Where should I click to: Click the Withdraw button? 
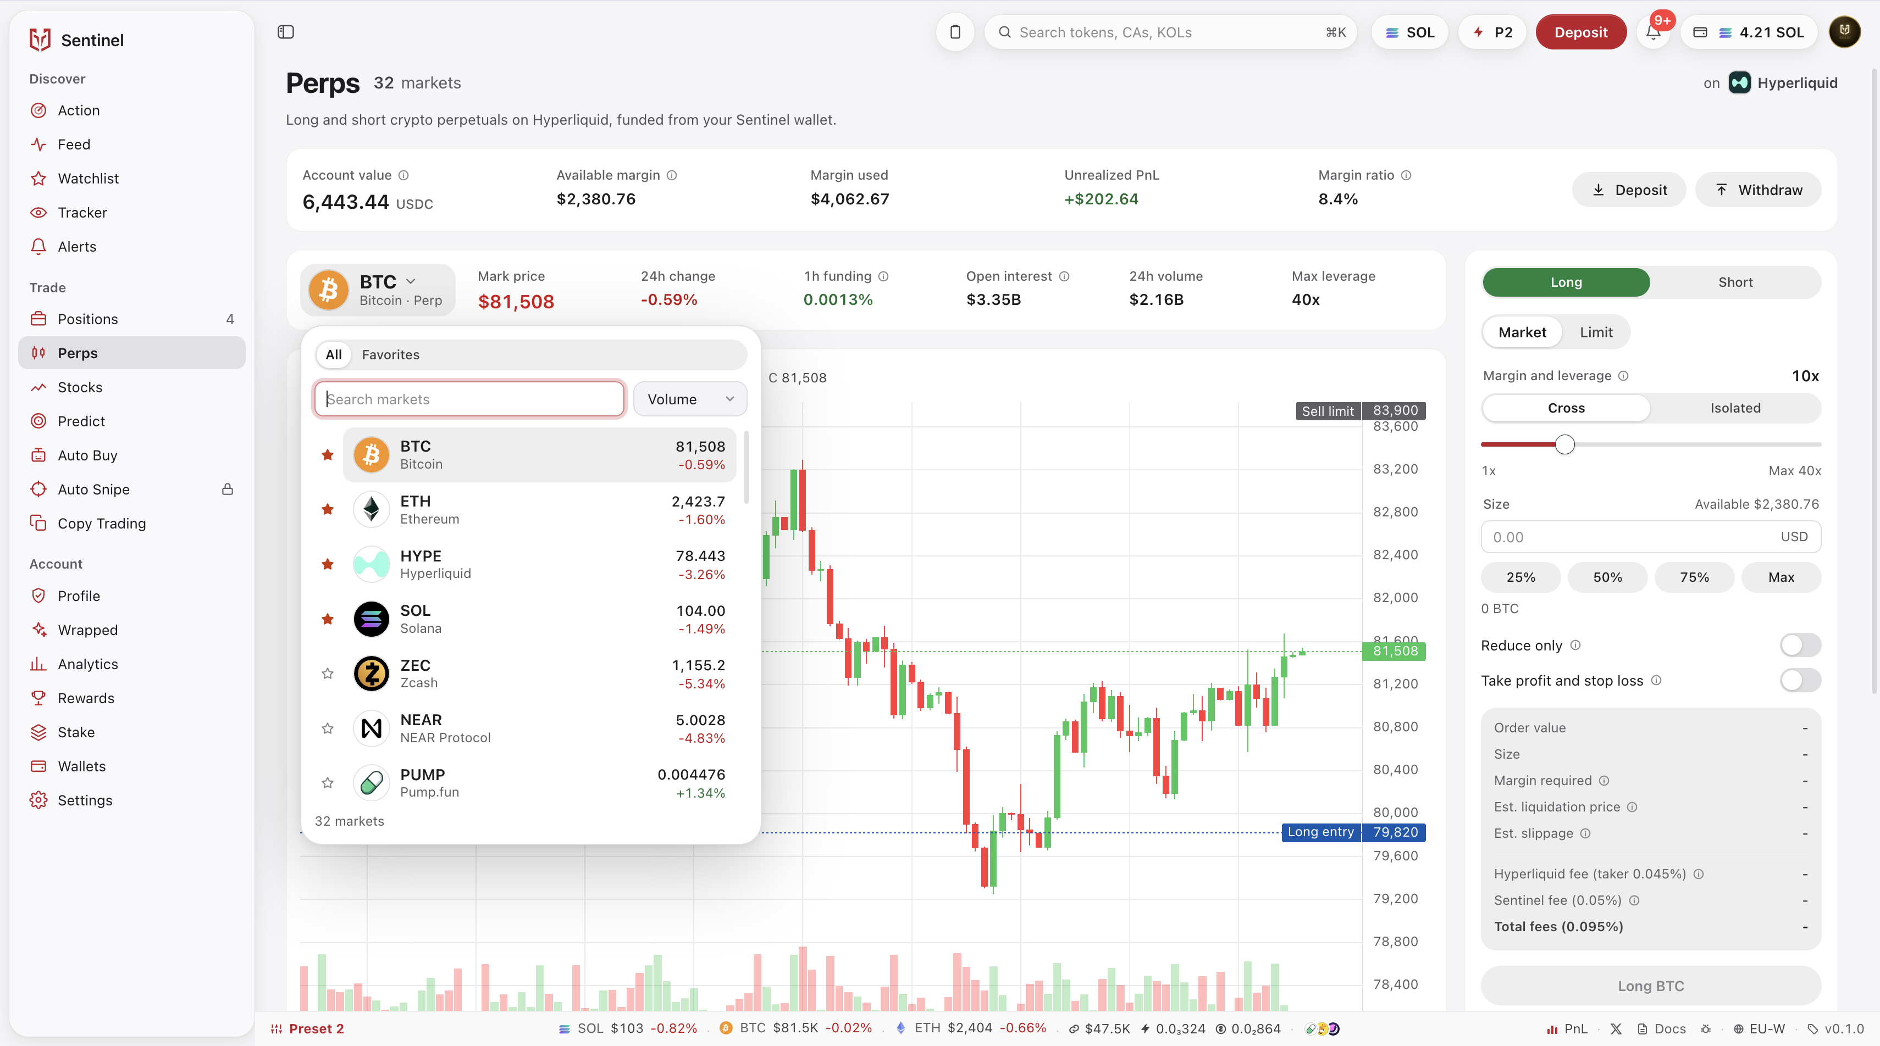[1757, 190]
